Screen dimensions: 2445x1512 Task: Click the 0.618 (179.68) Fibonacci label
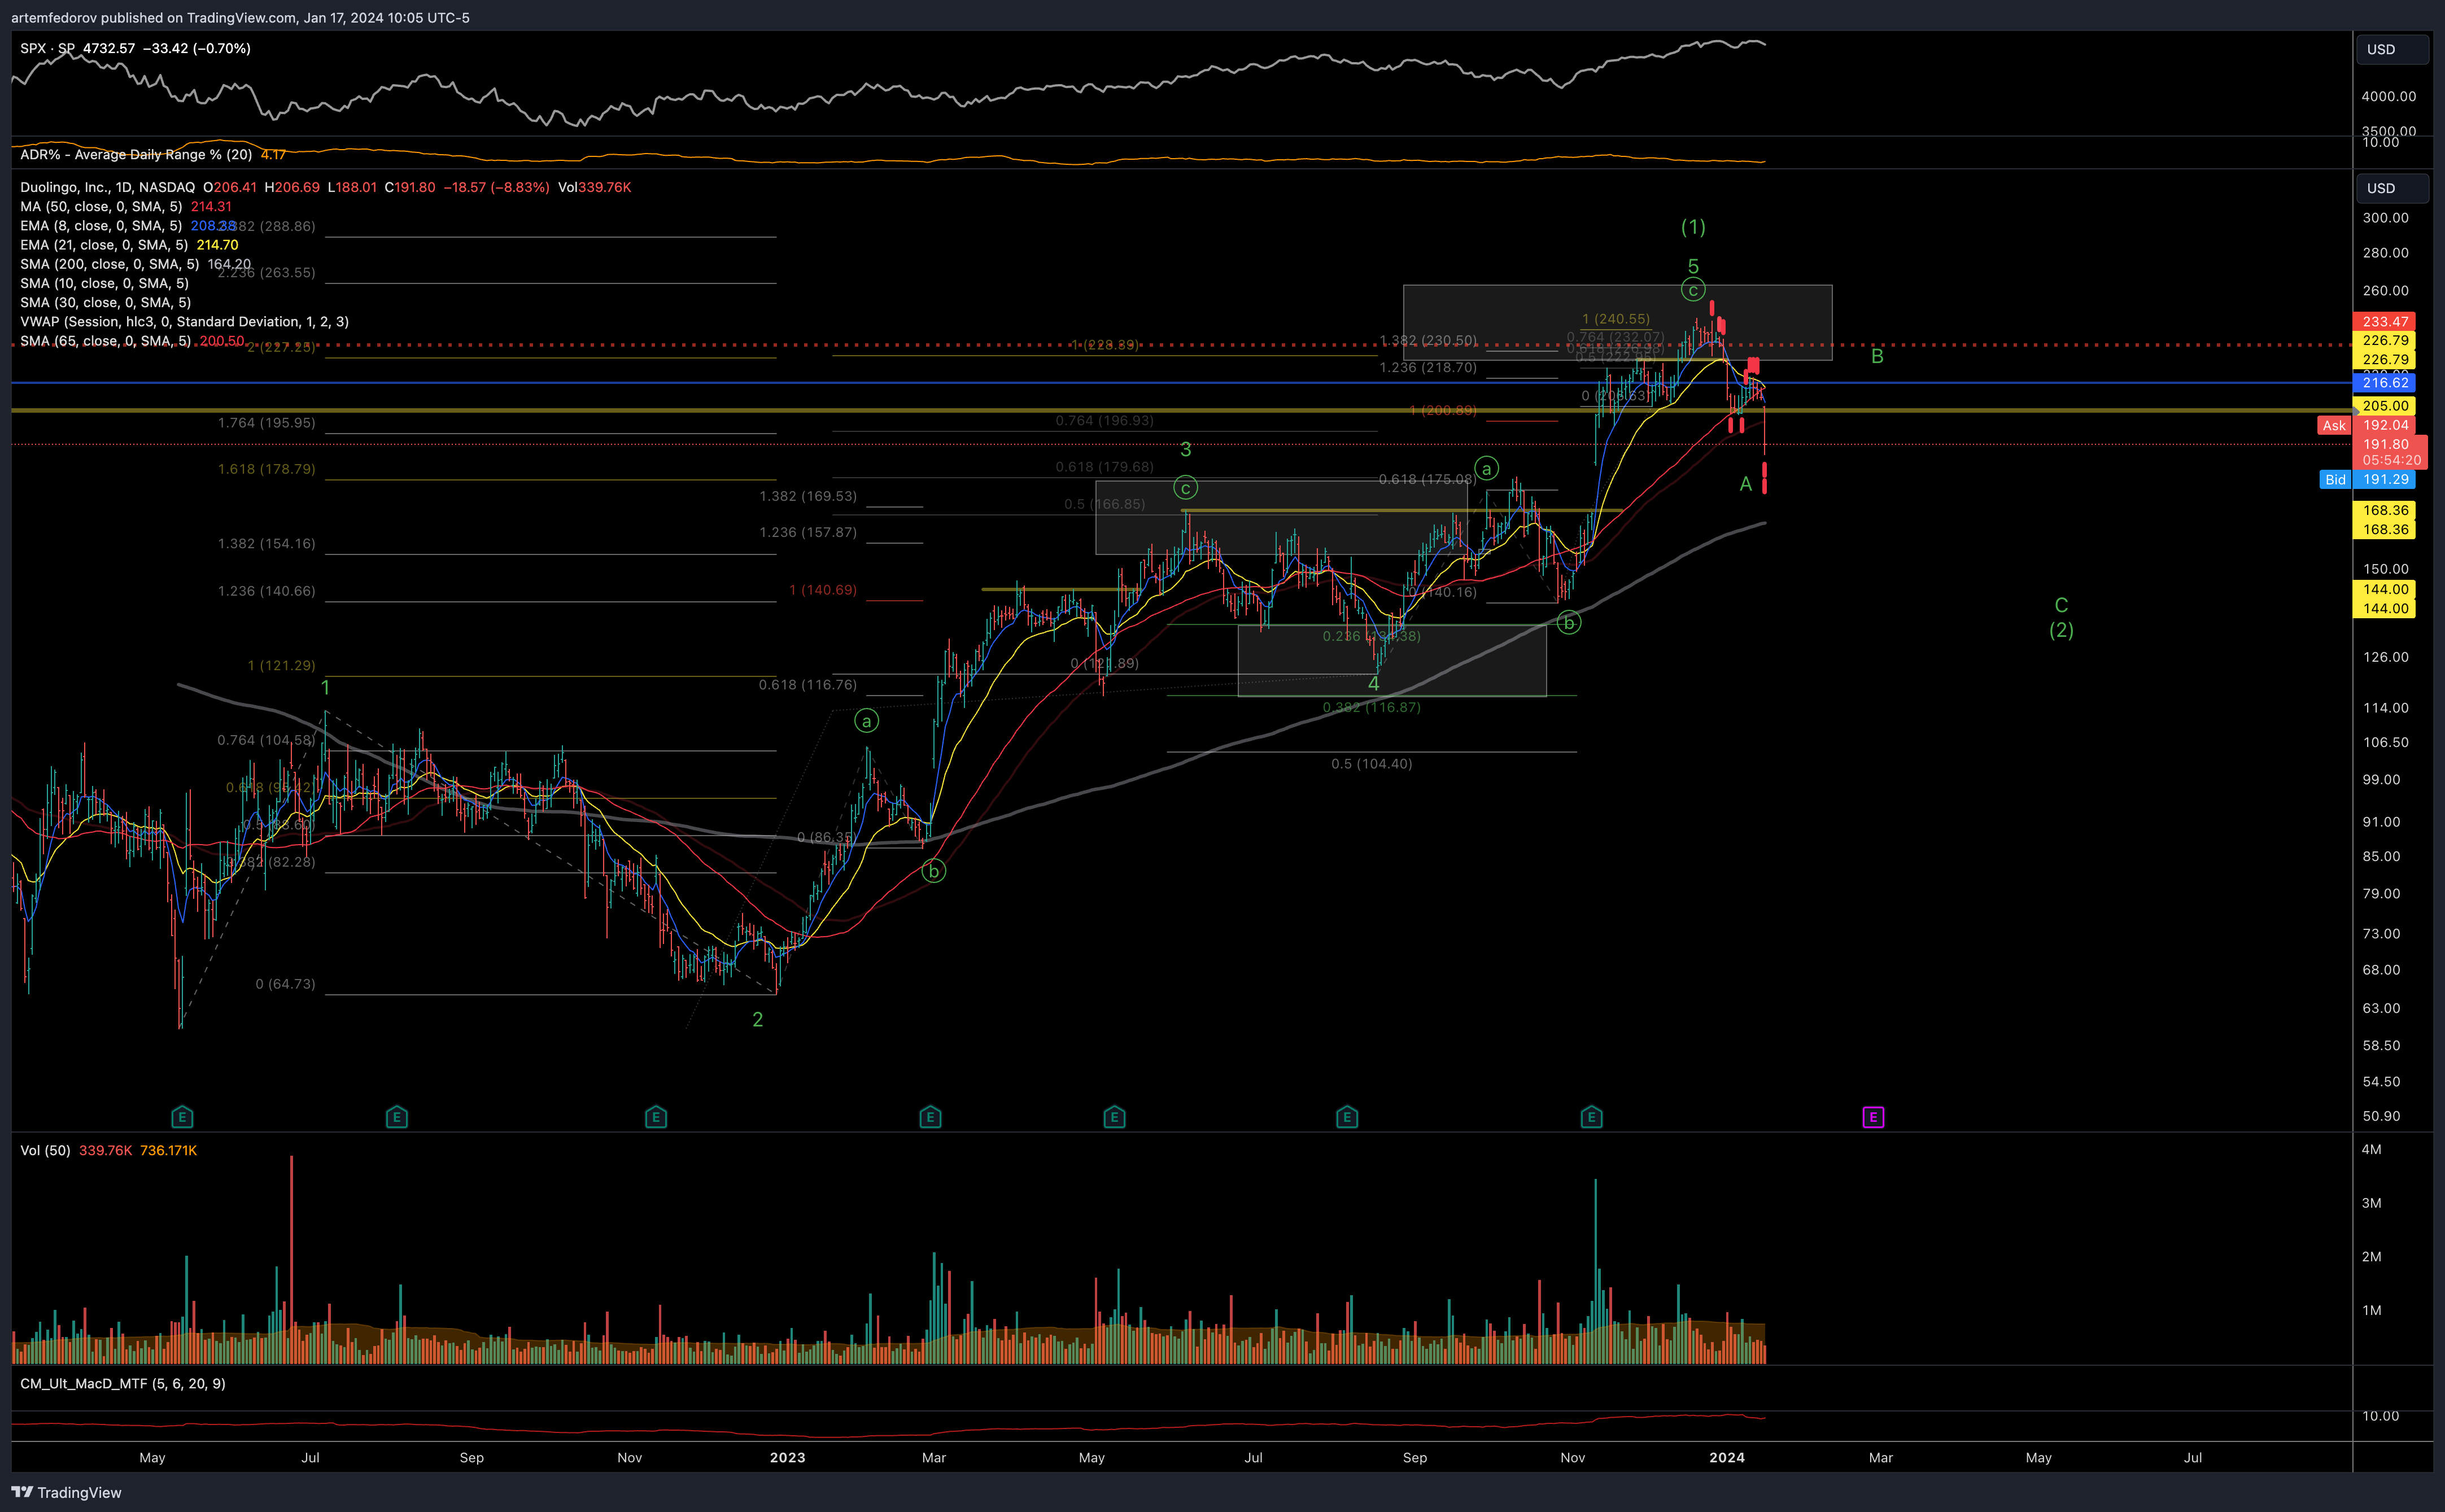point(1104,467)
